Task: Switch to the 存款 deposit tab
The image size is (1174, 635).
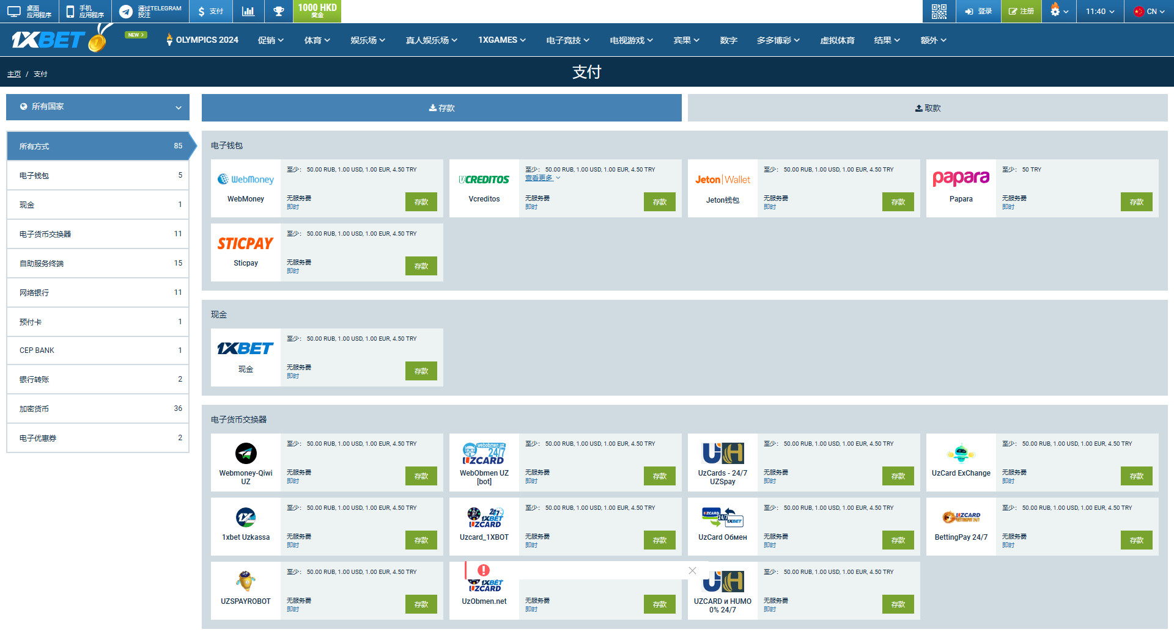Action: click(441, 107)
